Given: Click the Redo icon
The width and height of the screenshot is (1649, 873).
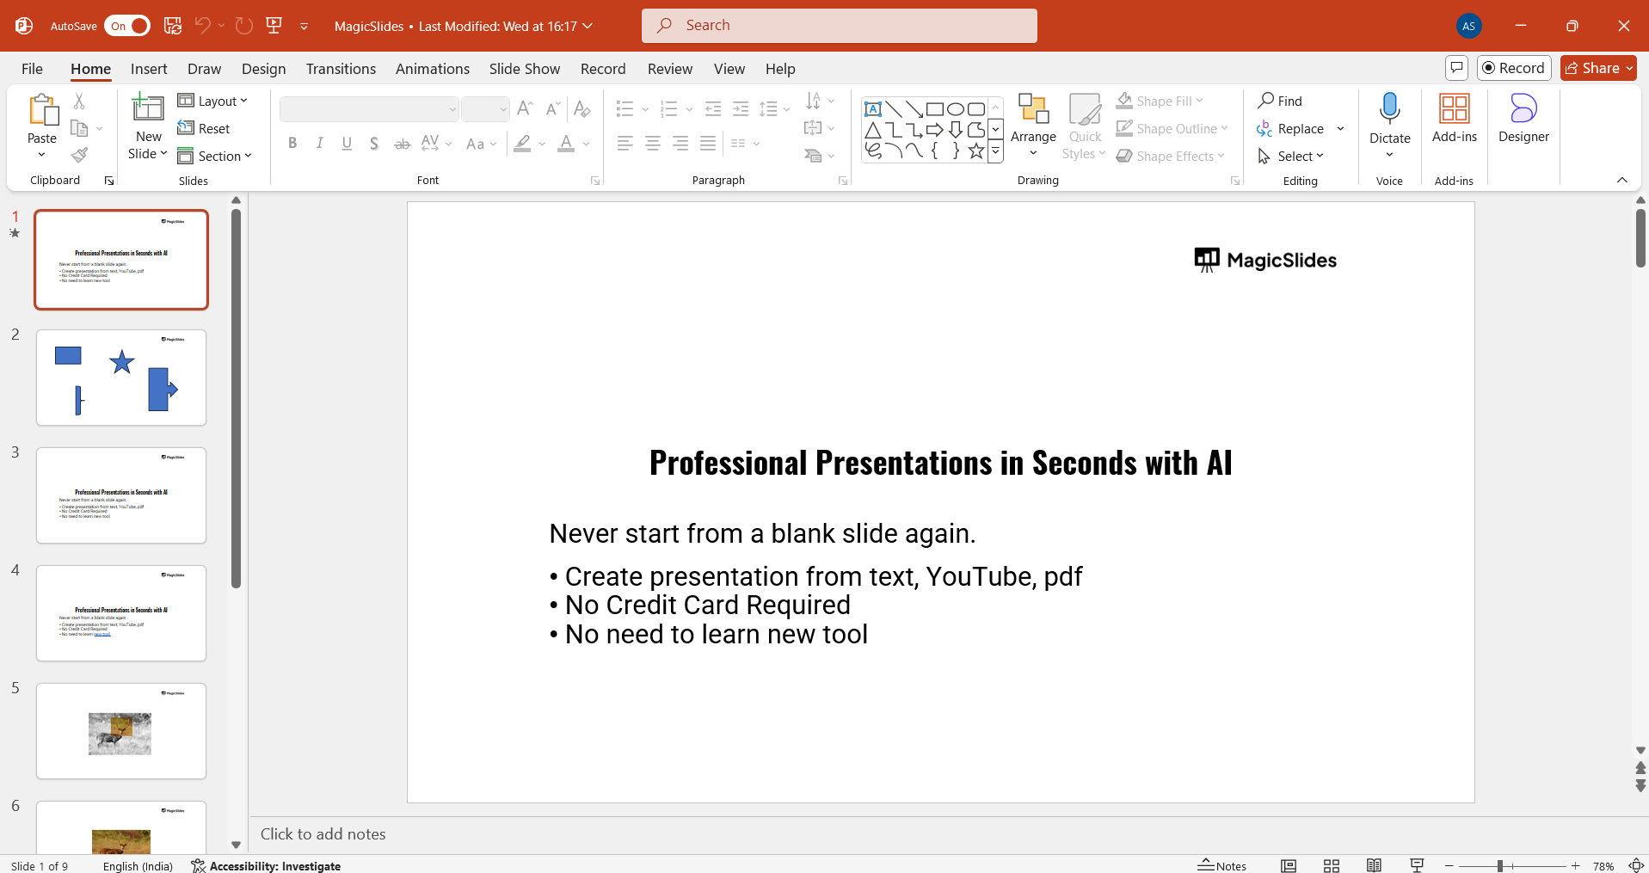Looking at the screenshot, I should (x=244, y=26).
